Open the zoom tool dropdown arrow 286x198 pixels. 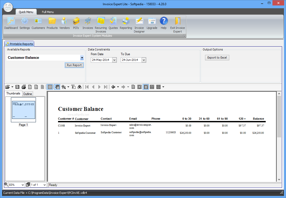pos(68,87)
